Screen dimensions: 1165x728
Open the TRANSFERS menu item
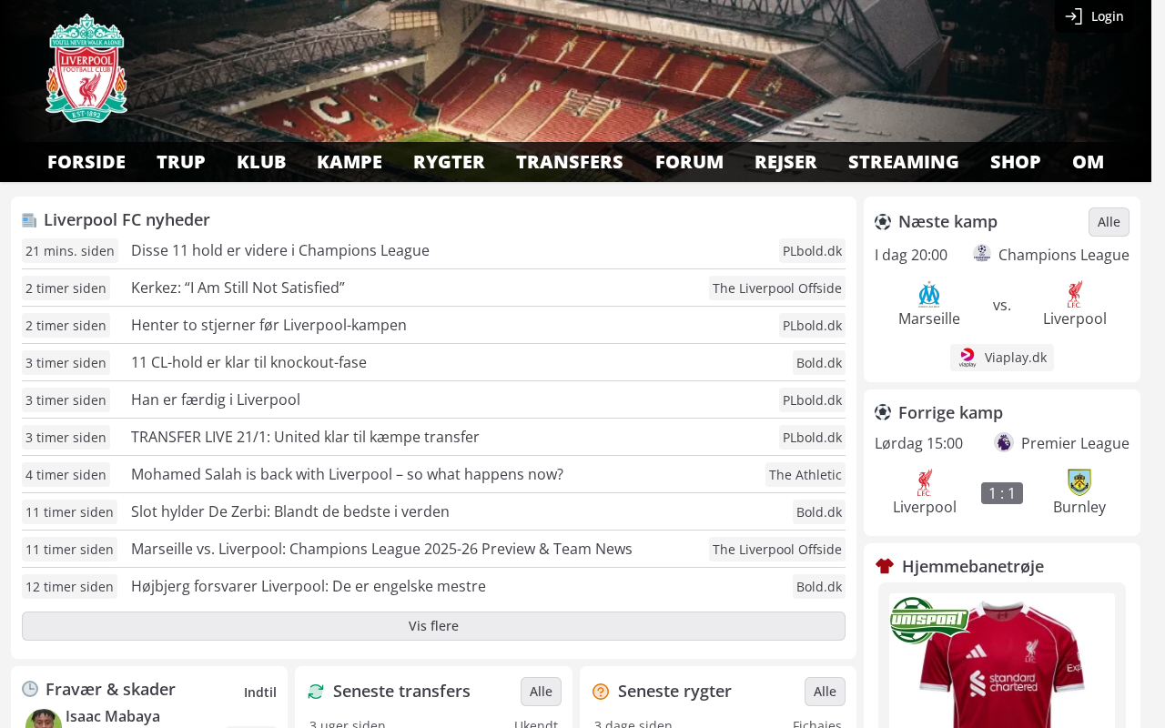point(570,162)
